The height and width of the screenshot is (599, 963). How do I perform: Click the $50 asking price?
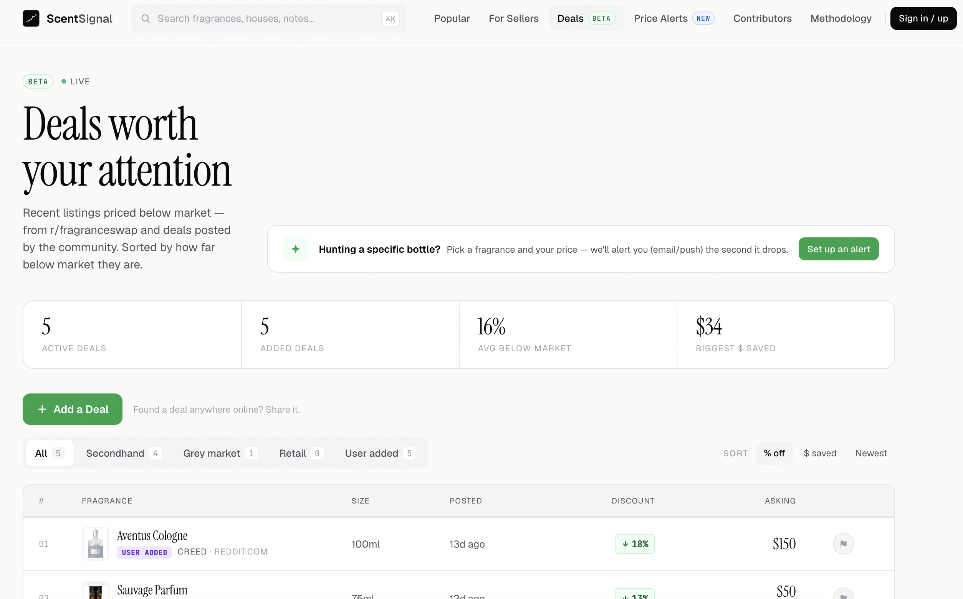coord(786,591)
